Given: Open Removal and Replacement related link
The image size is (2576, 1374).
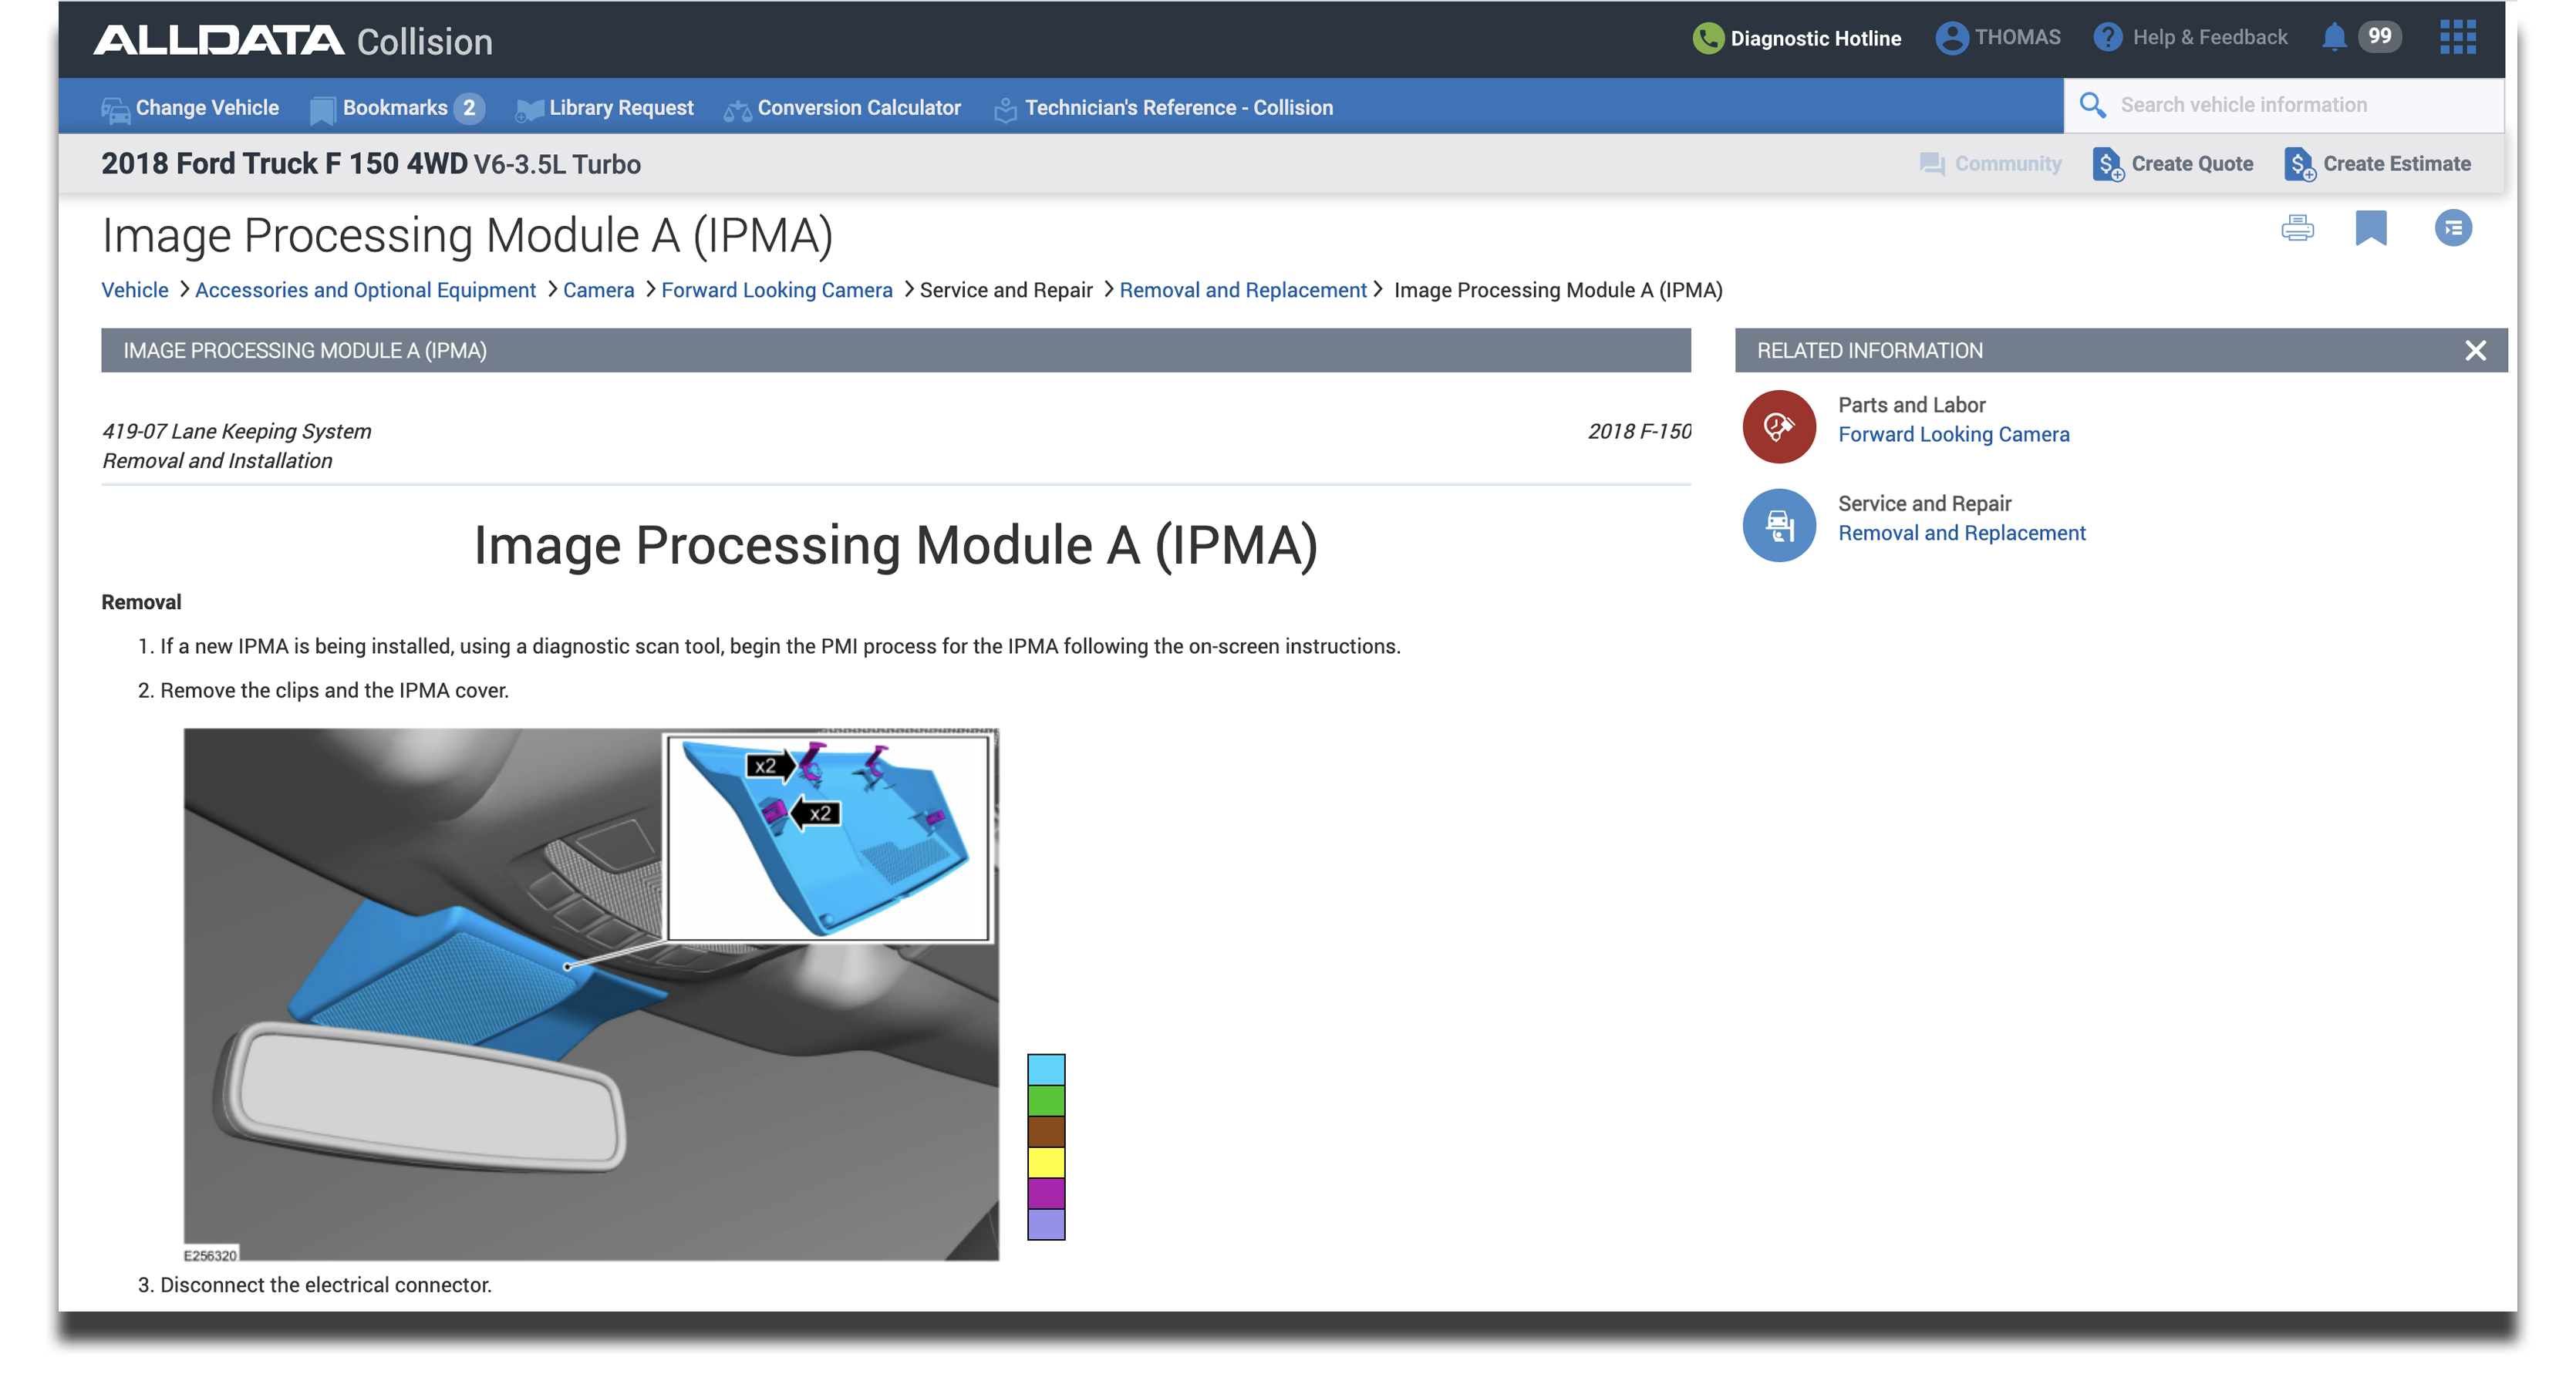Looking at the screenshot, I should click(1961, 533).
